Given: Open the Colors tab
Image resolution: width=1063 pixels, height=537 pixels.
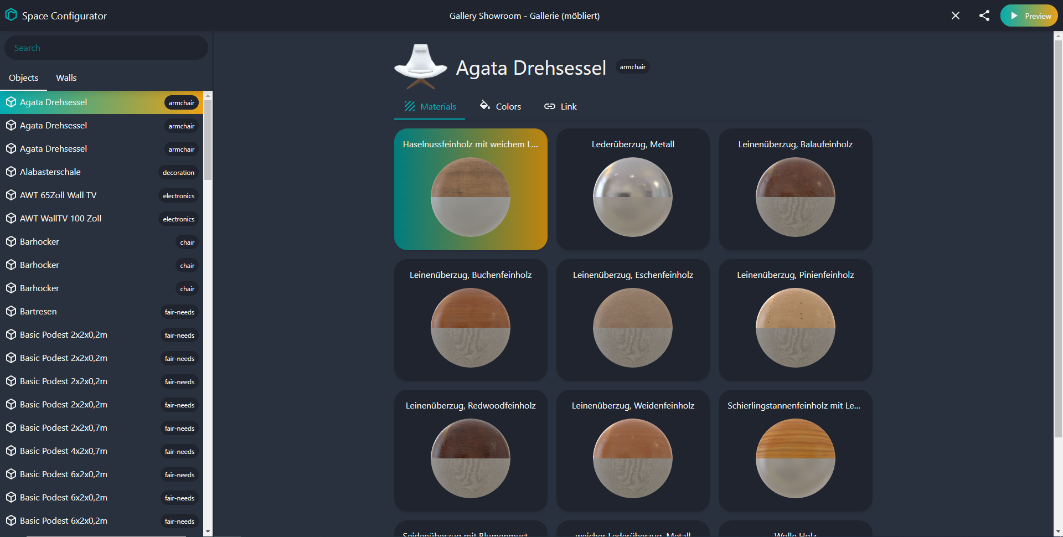Looking at the screenshot, I should pos(500,106).
